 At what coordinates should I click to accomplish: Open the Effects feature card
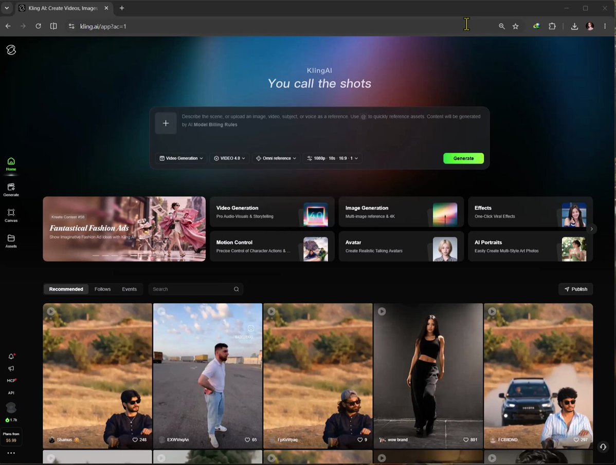coord(530,212)
